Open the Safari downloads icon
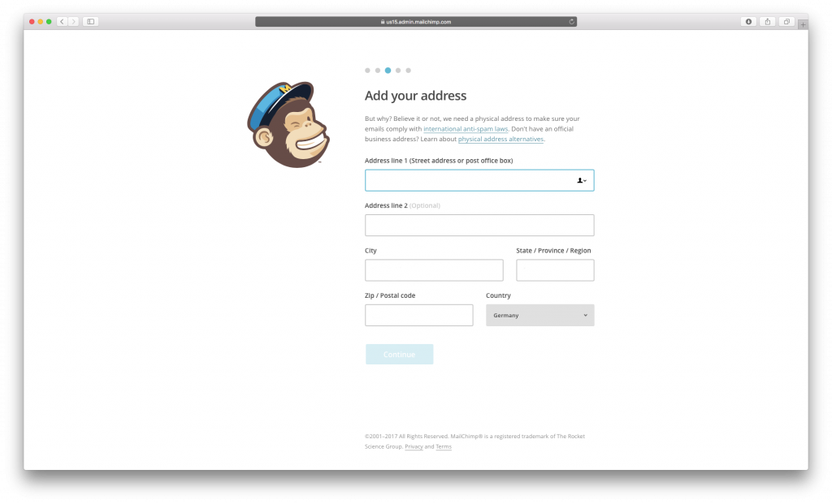 pyautogui.click(x=748, y=22)
